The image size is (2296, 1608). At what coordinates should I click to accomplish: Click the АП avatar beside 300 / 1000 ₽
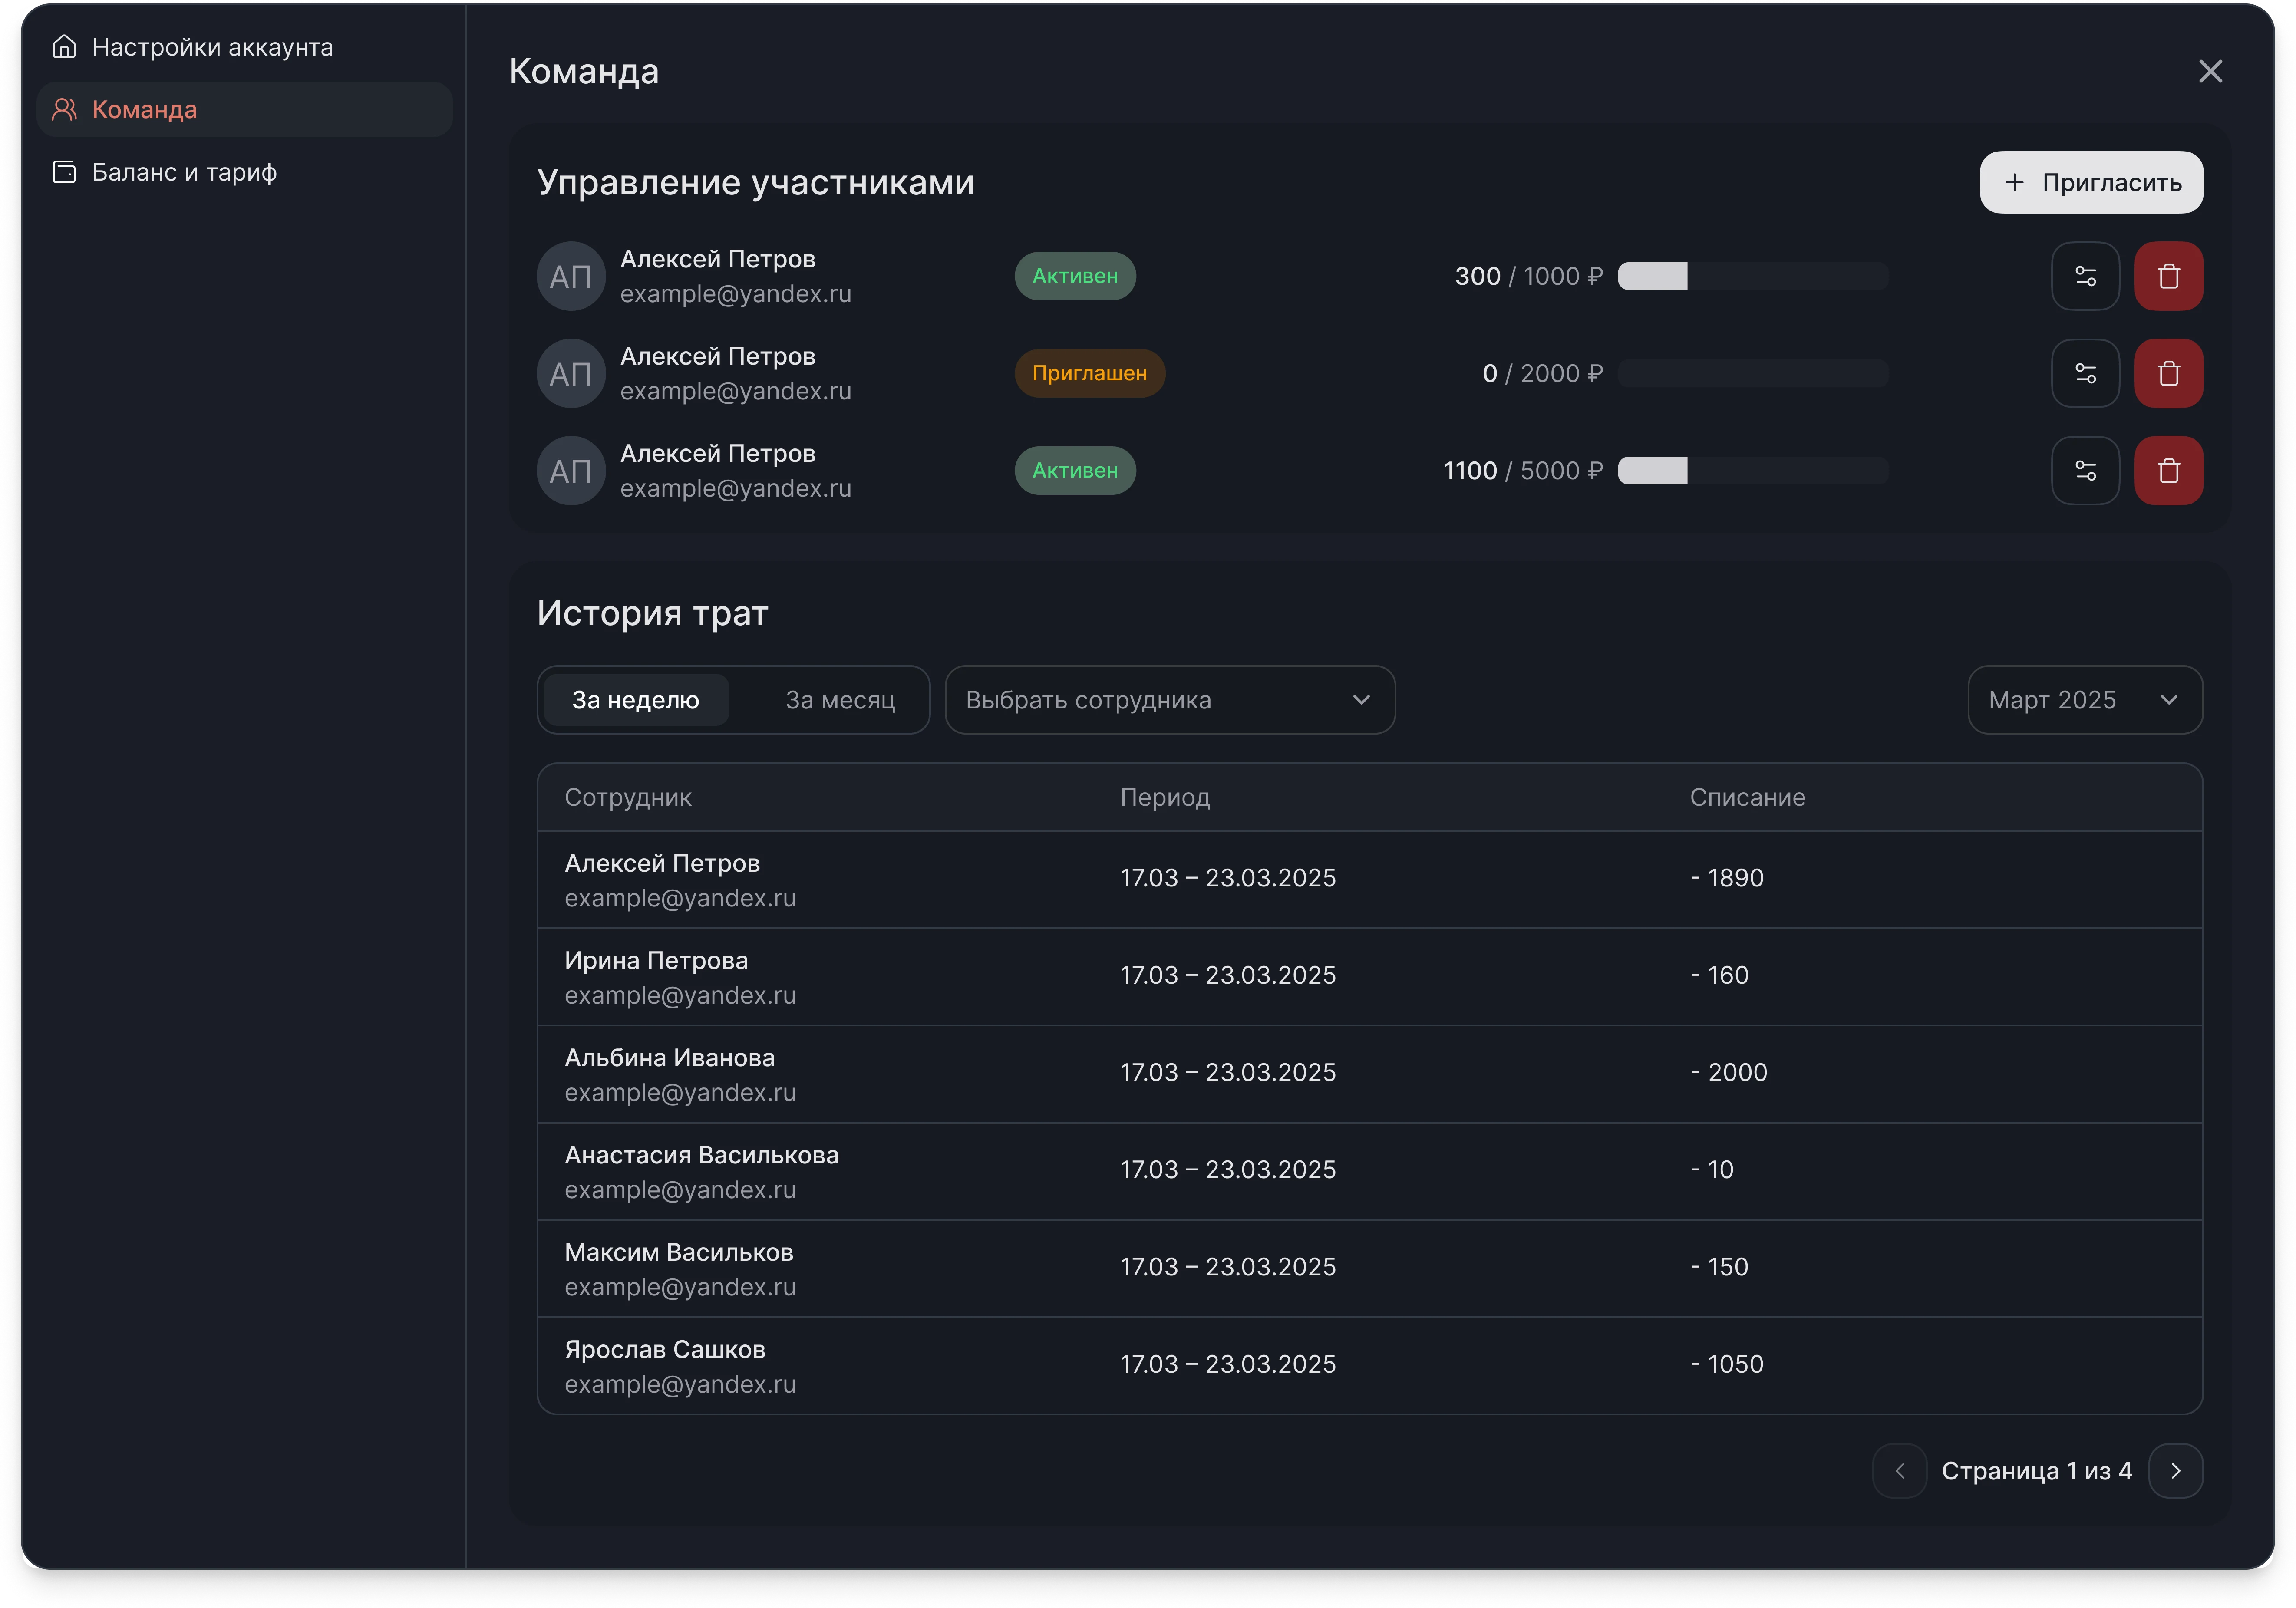(571, 276)
